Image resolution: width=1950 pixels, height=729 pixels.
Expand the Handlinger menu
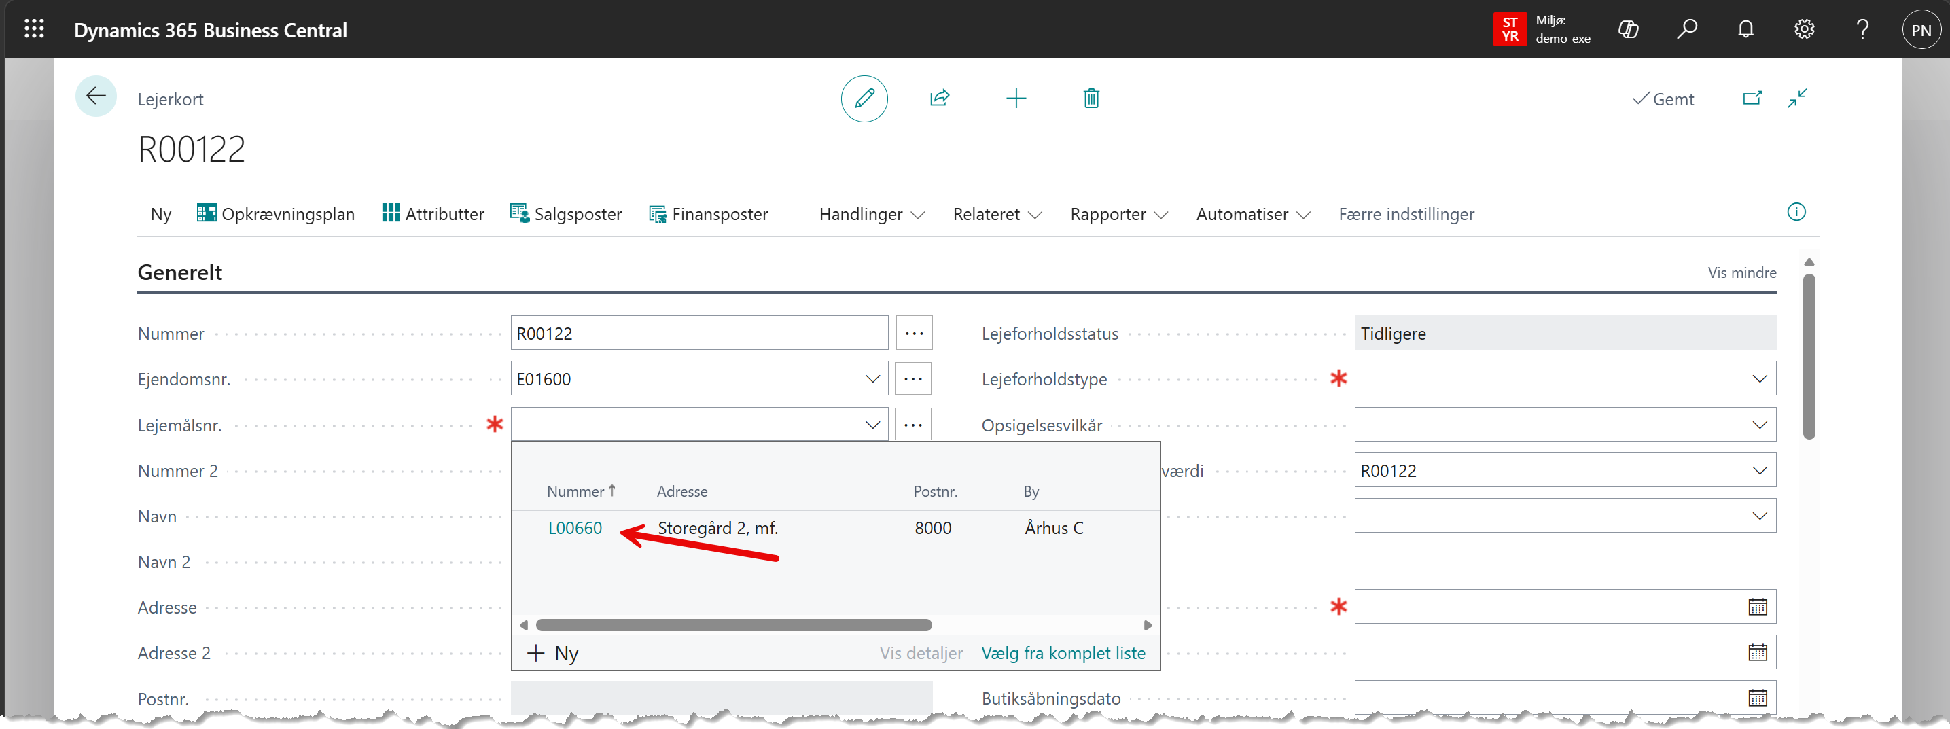click(x=871, y=214)
